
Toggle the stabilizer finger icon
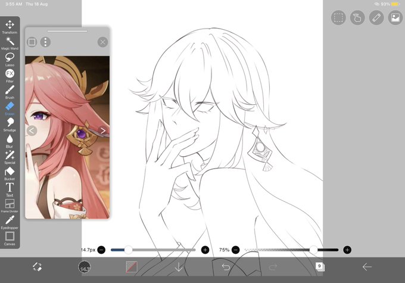click(357, 18)
